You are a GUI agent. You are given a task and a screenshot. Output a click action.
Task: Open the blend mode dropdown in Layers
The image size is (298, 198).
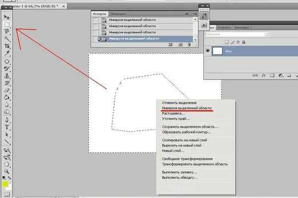point(267,34)
